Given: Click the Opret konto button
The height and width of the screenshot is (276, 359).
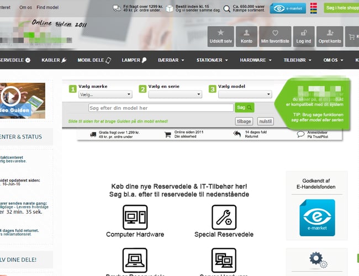Looking at the screenshot, I should [x=330, y=36].
